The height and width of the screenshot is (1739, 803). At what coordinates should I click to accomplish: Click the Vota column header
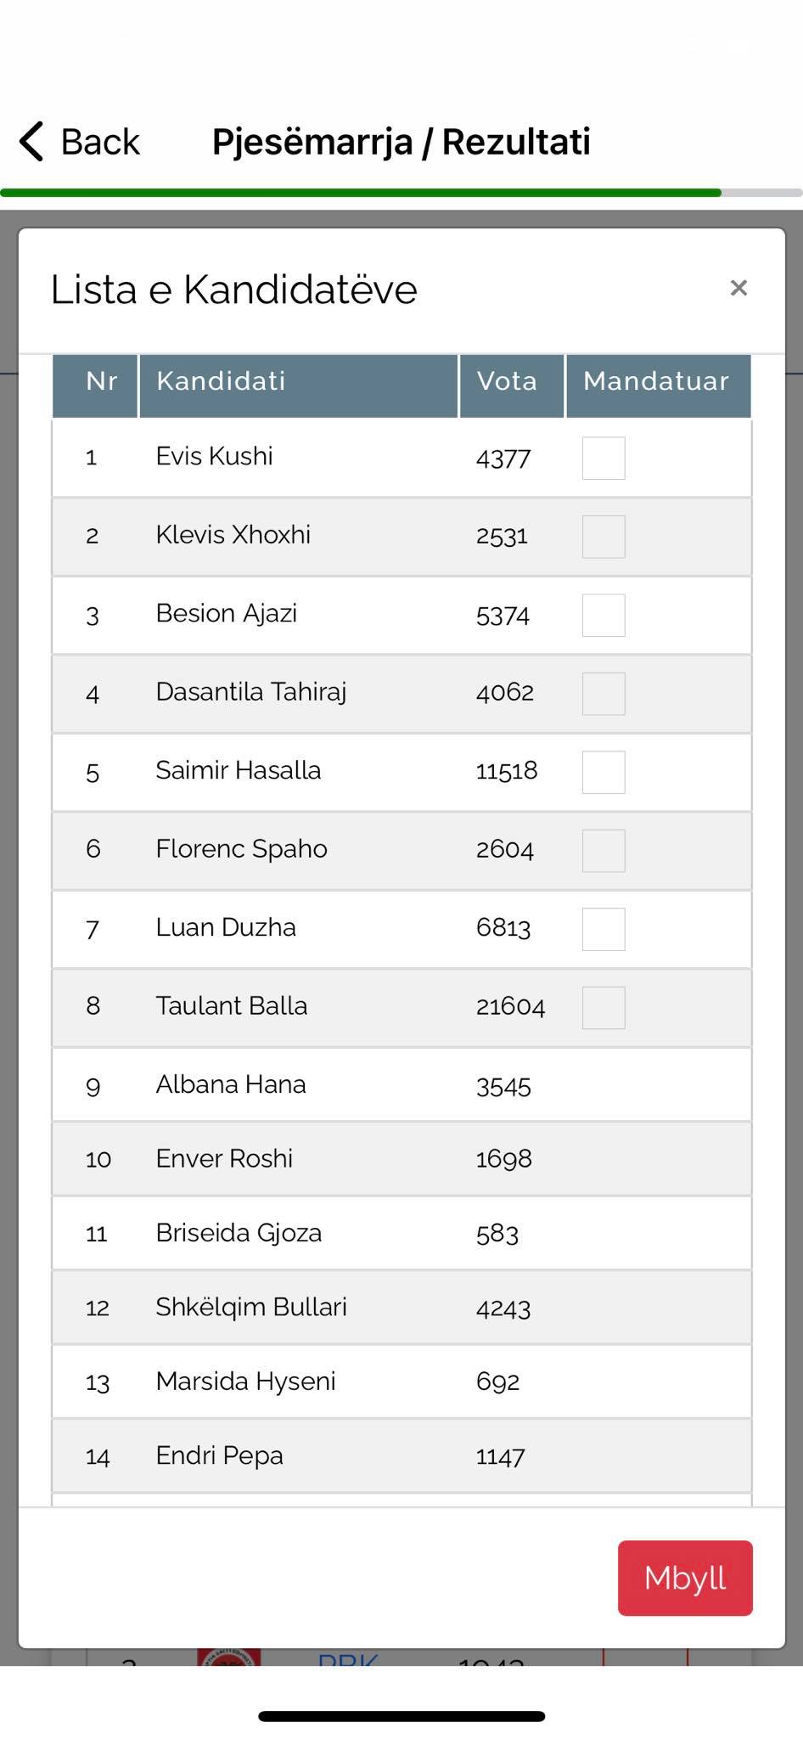click(x=511, y=382)
